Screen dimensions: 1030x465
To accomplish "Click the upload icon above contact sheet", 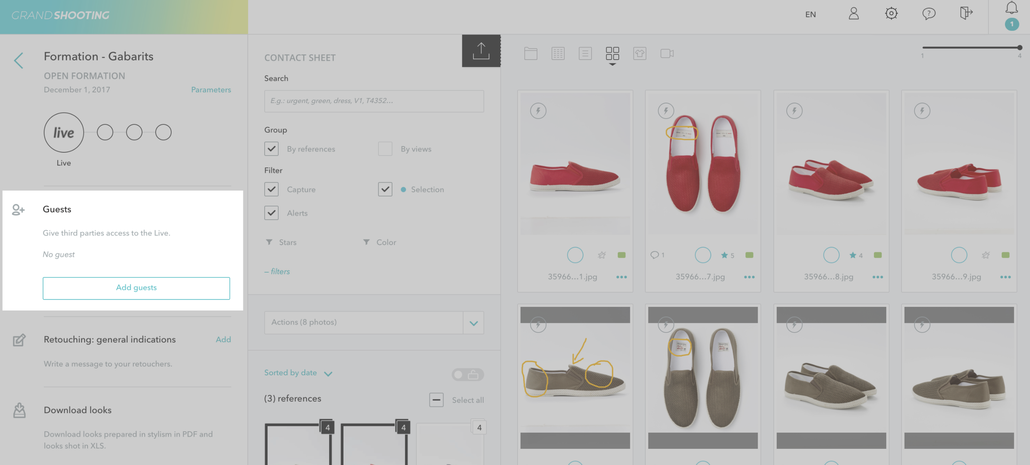I will click(x=481, y=51).
